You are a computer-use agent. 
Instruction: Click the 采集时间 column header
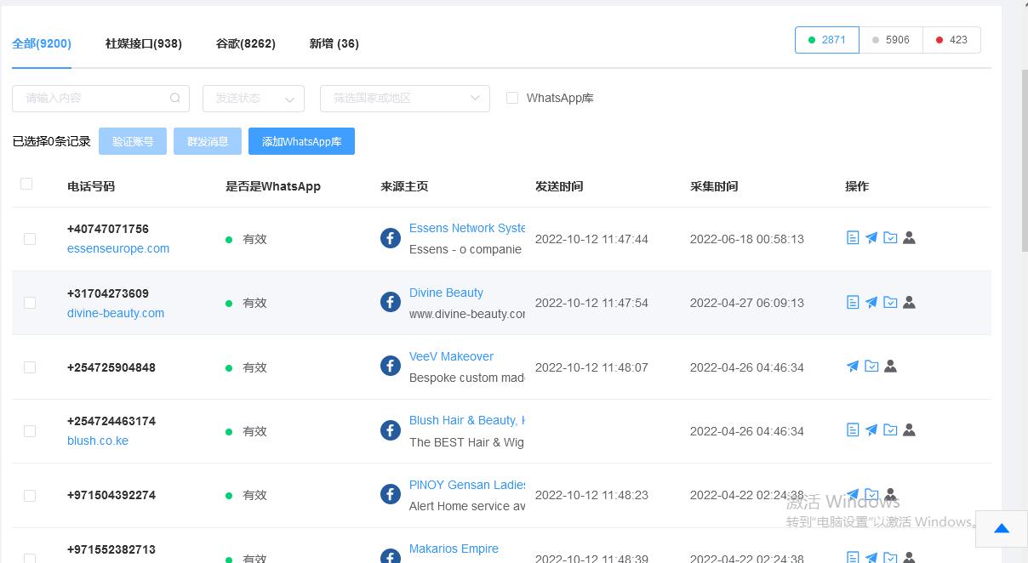click(714, 186)
